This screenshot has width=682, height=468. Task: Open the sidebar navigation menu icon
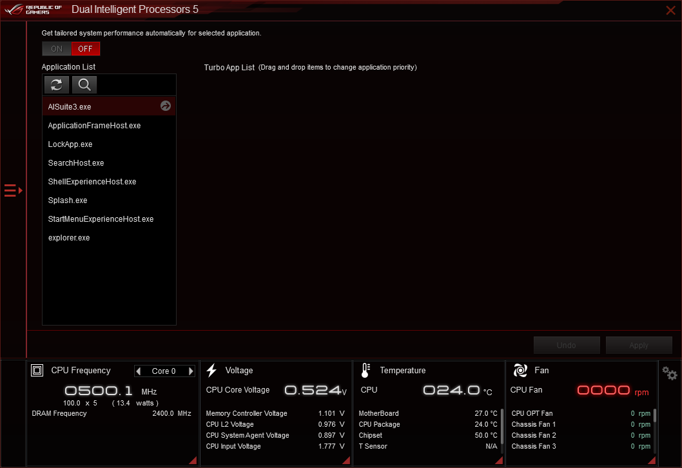coord(11,190)
